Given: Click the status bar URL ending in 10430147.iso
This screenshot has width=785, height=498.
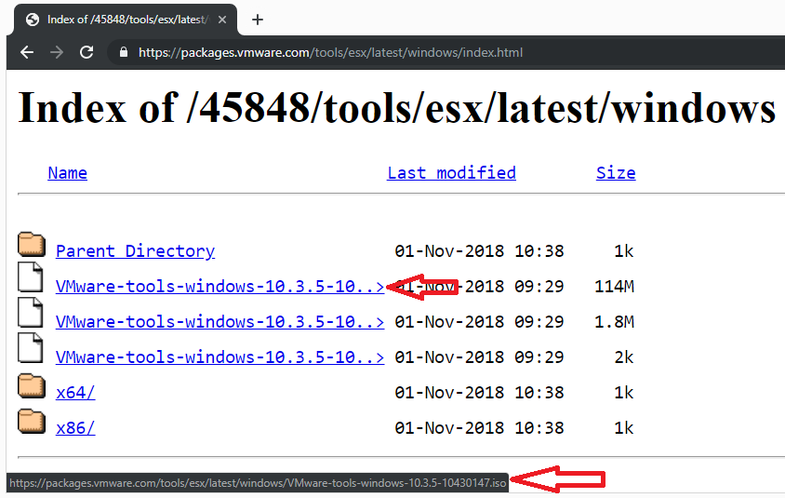Looking at the screenshot, I should click(258, 483).
